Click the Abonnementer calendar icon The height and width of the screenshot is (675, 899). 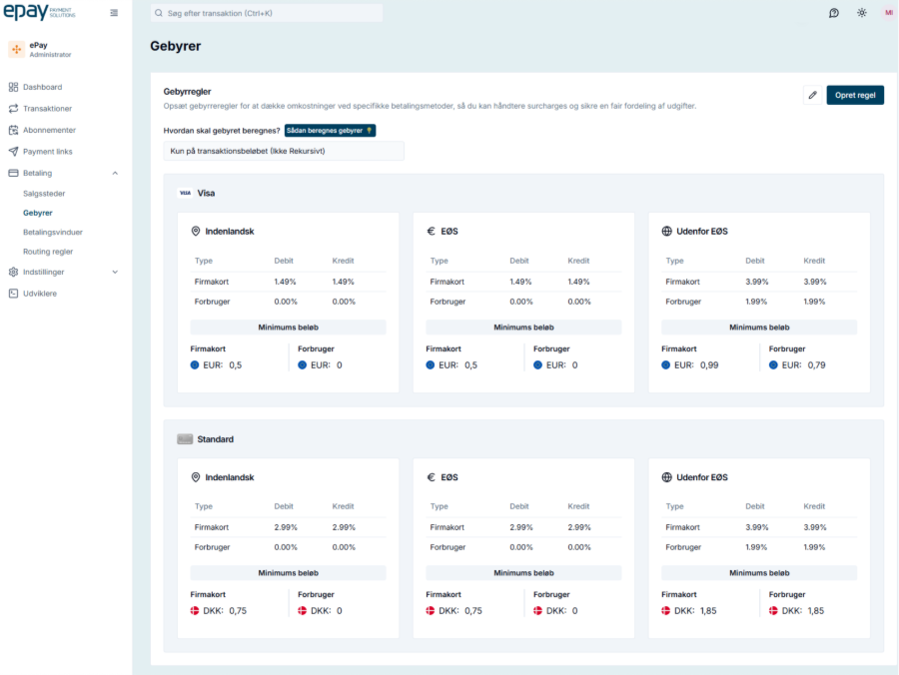coord(13,130)
